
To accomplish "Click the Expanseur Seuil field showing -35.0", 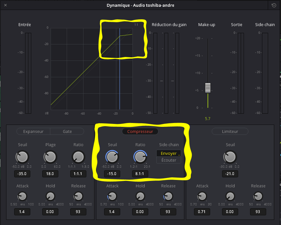I will [x=22, y=174].
